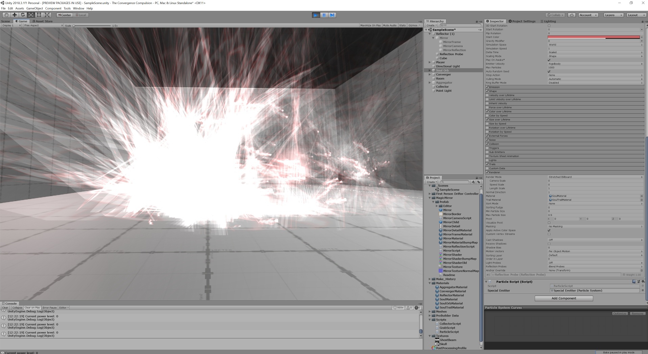
Task: Select the Rect Transform tool
Action: 39,15
